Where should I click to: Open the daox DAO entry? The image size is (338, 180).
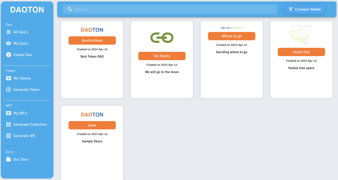point(92,125)
